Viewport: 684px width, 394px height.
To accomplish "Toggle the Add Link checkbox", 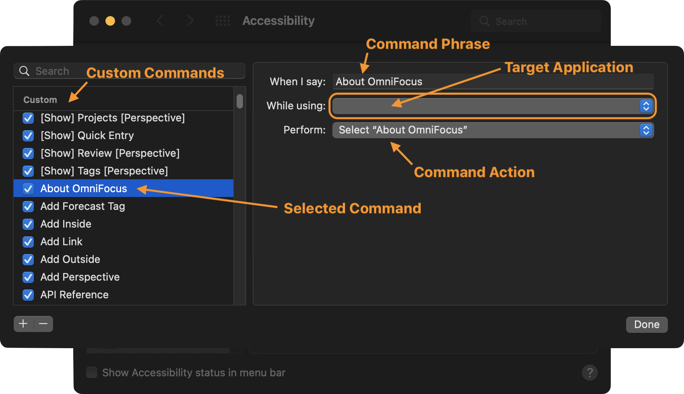I will tap(28, 242).
